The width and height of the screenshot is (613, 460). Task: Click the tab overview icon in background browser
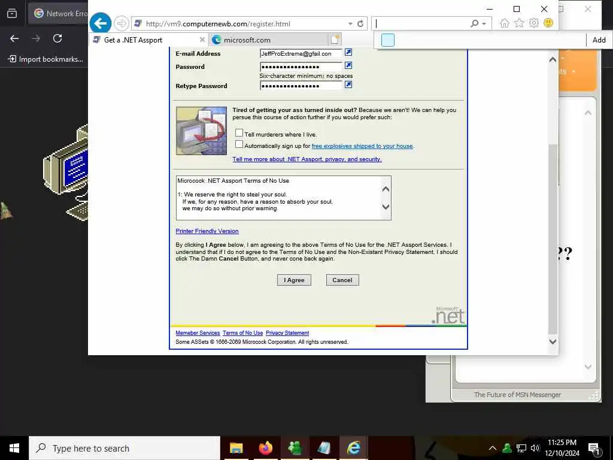[12, 13]
